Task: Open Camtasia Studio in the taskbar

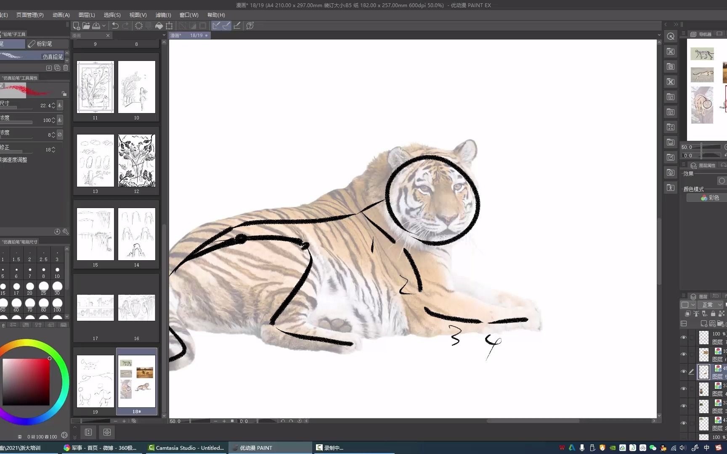Action: click(186, 448)
